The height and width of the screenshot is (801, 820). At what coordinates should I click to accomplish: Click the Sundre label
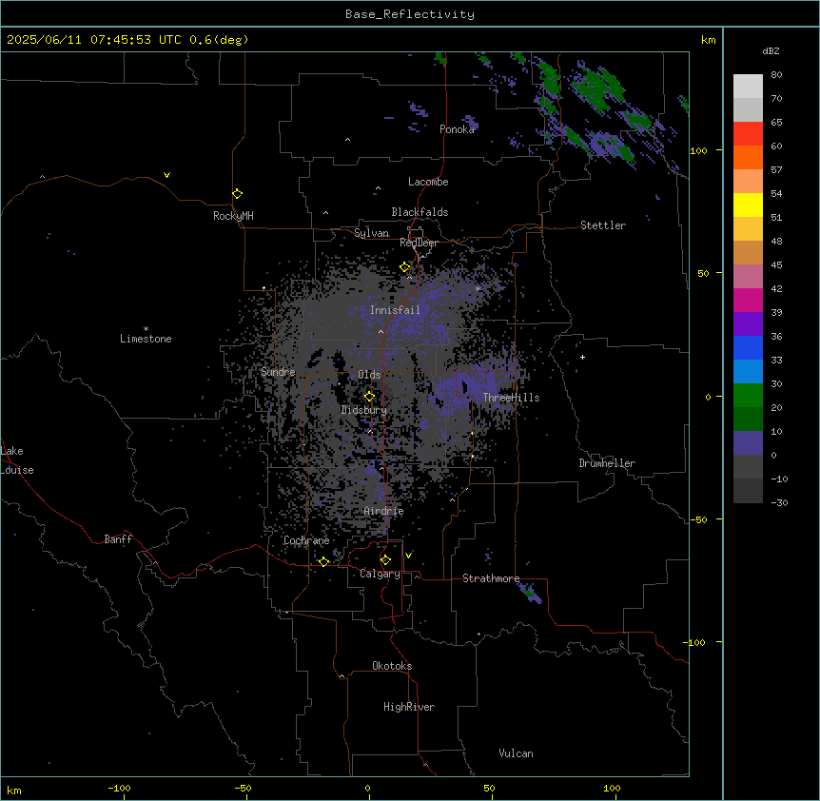click(278, 372)
